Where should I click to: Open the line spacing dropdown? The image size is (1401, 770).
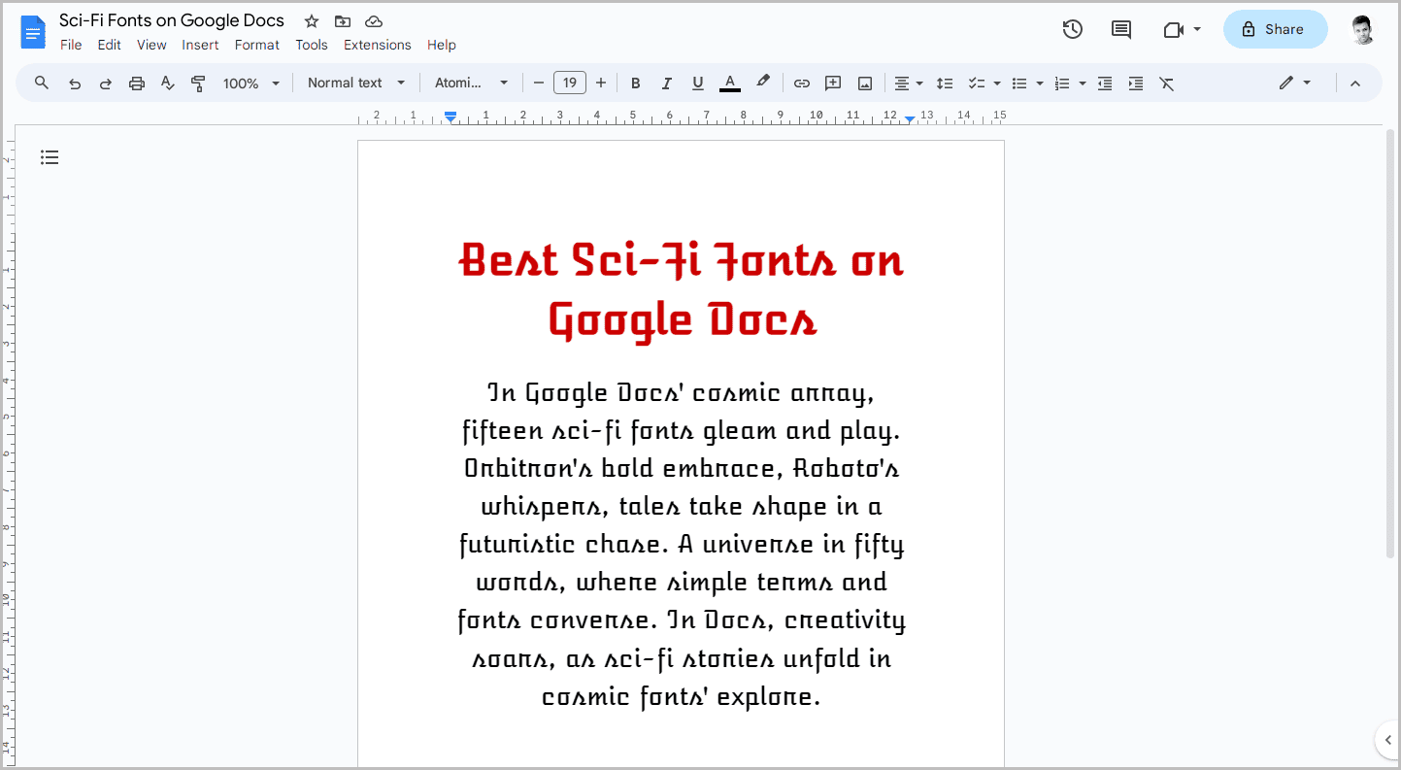(945, 83)
